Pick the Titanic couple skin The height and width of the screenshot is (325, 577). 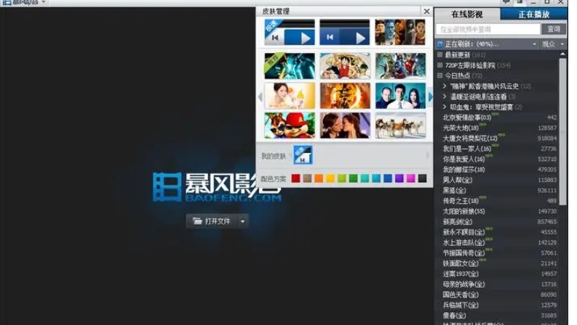pyautogui.click(x=345, y=125)
